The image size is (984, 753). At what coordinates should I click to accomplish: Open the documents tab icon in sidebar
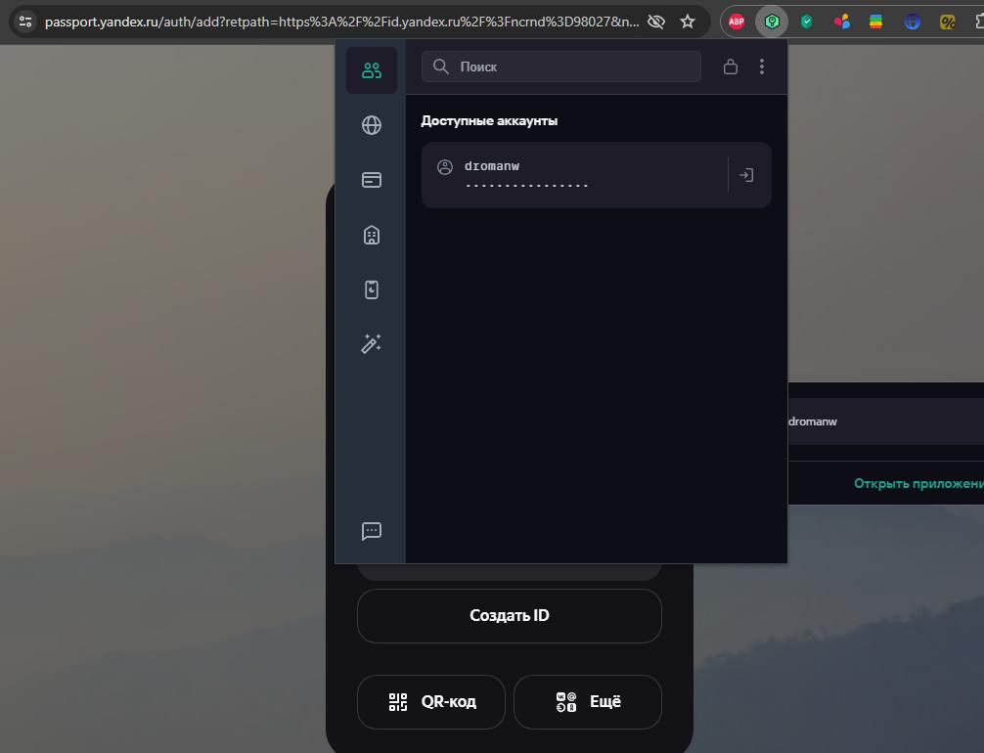coord(372,289)
